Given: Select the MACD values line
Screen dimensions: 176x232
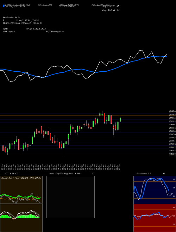Looking at the screenshot, I should (x=22, y=23).
